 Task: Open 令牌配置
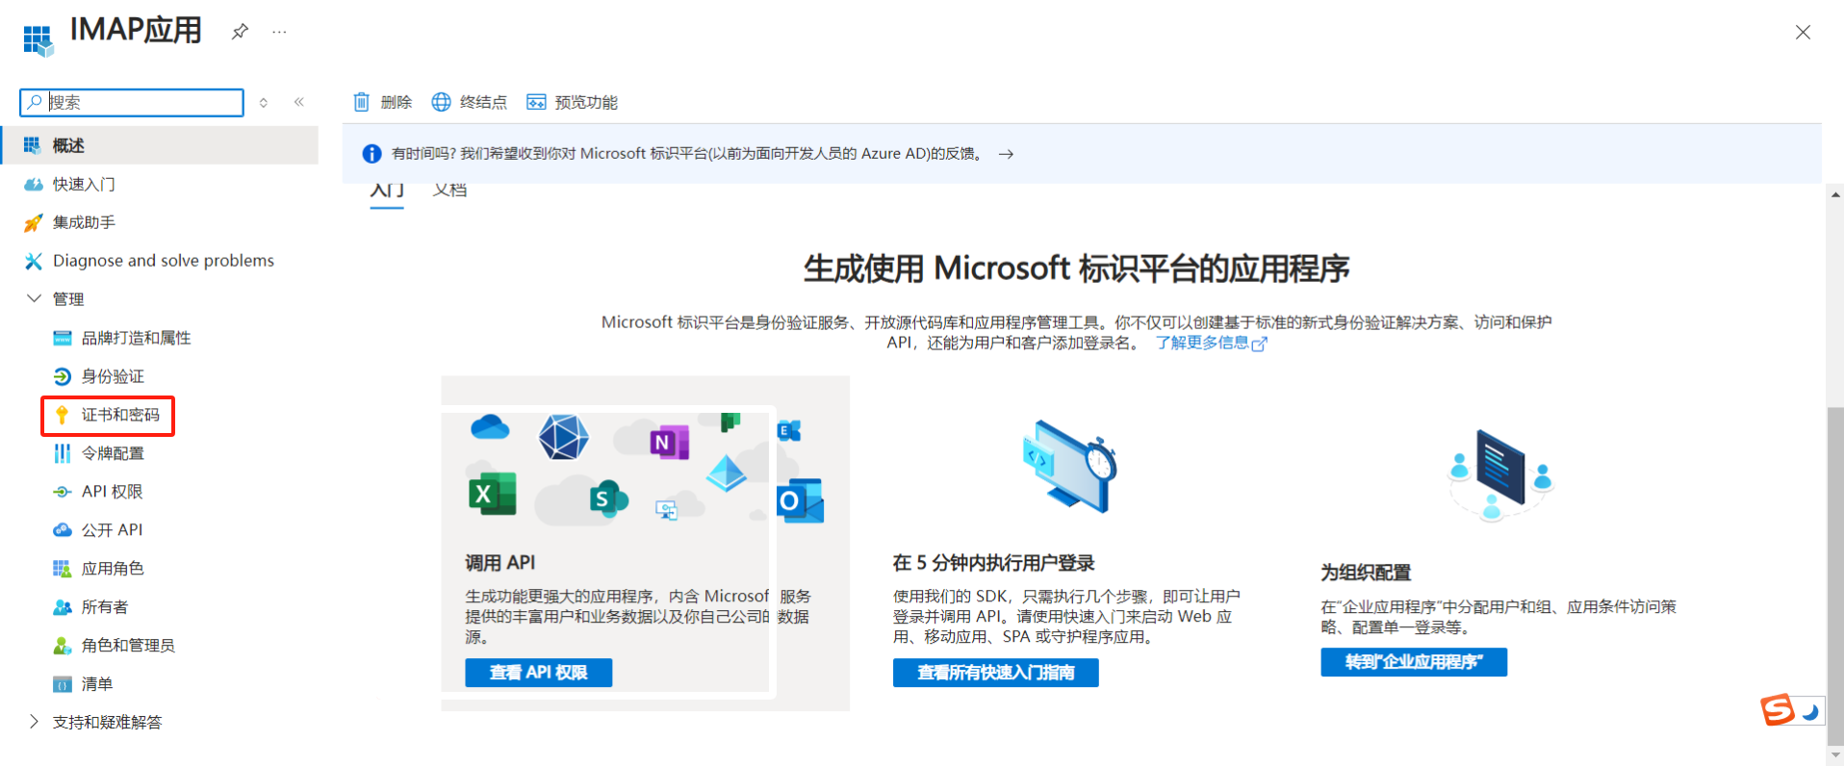[x=113, y=453]
